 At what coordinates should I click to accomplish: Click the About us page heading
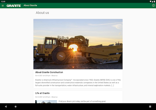pyautogui.click(x=42, y=13)
